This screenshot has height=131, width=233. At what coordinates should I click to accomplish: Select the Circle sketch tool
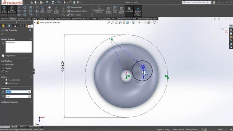click(x=25, y=7)
